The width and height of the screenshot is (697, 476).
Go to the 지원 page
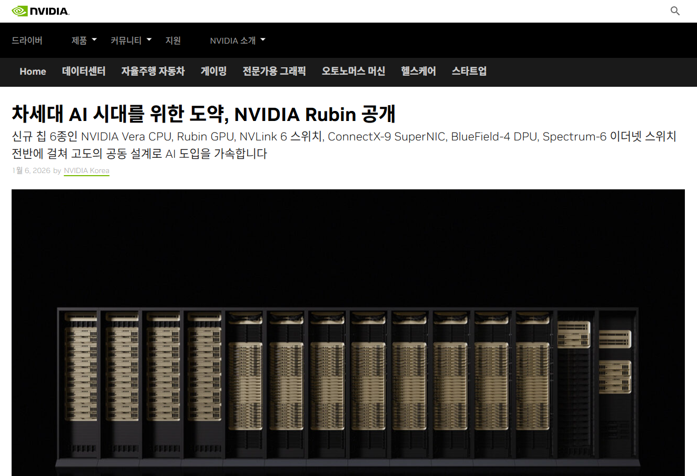(x=173, y=40)
